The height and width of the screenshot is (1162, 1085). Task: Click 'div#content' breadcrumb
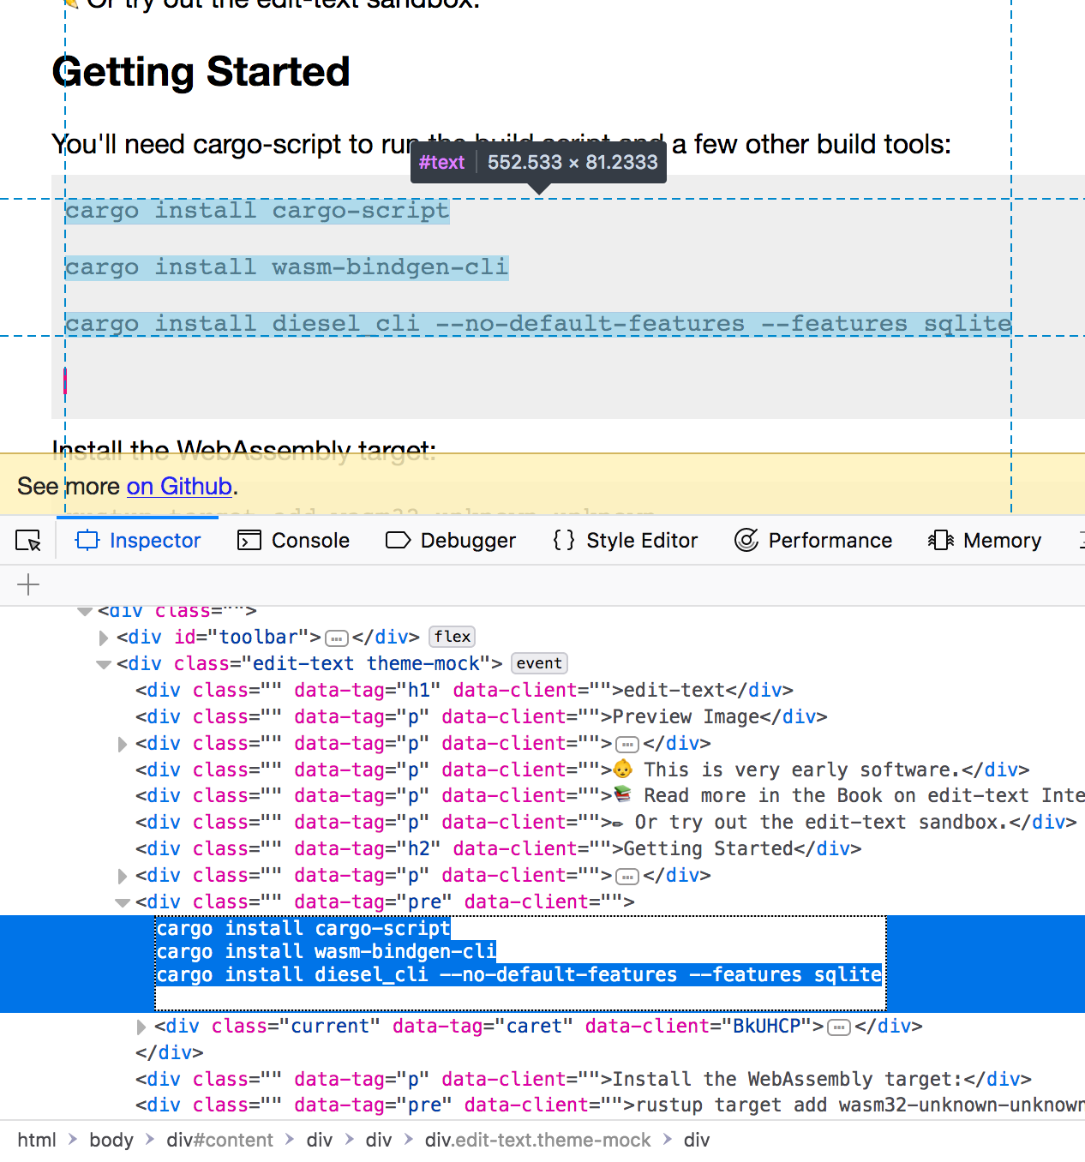coord(219,1141)
